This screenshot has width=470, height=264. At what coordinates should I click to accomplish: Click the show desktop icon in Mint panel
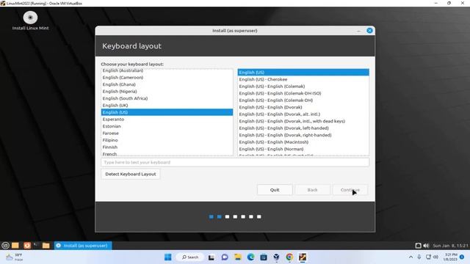(15, 246)
